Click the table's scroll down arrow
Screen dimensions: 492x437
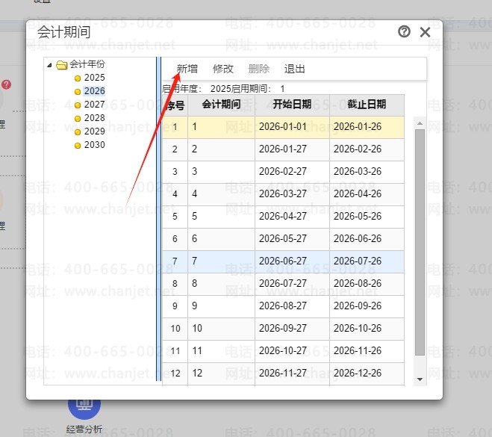pyautogui.click(x=420, y=379)
